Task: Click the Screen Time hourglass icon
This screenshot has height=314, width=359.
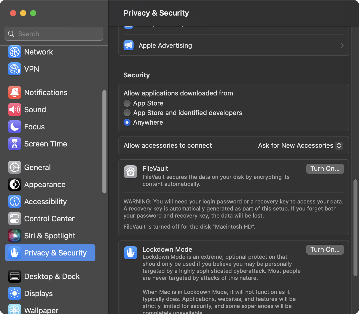Action: (x=15, y=144)
